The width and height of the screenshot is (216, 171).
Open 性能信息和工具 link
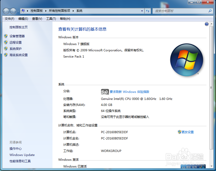point(20,161)
